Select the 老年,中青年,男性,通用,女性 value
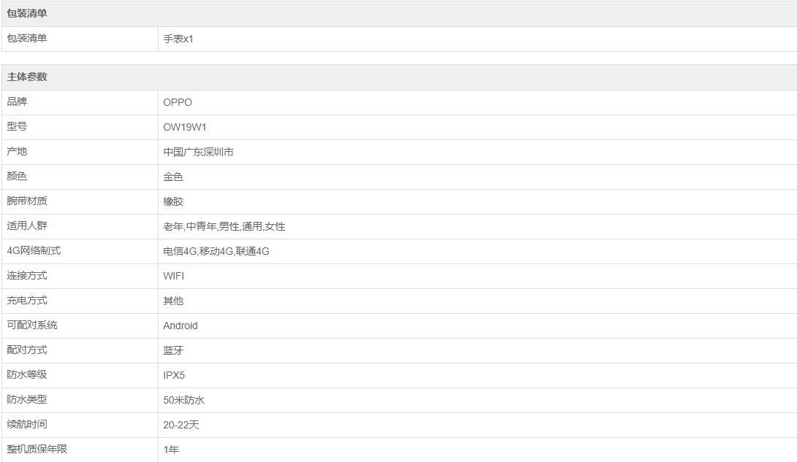Viewport: 797px width, 462px height. click(224, 226)
